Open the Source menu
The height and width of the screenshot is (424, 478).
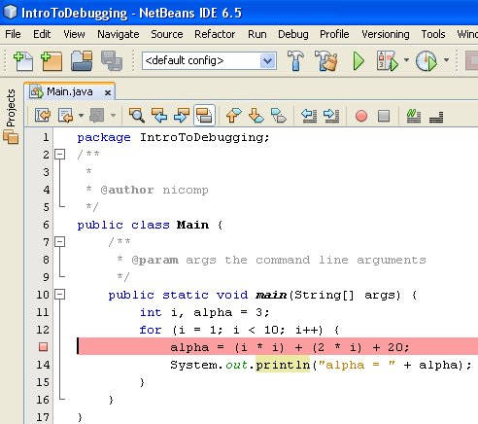(167, 34)
